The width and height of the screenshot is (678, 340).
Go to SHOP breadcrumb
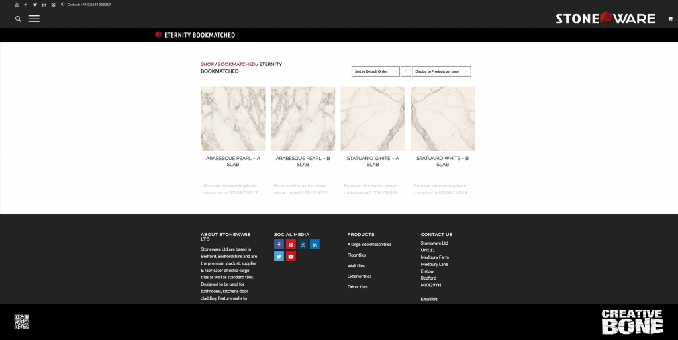pos(207,64)
